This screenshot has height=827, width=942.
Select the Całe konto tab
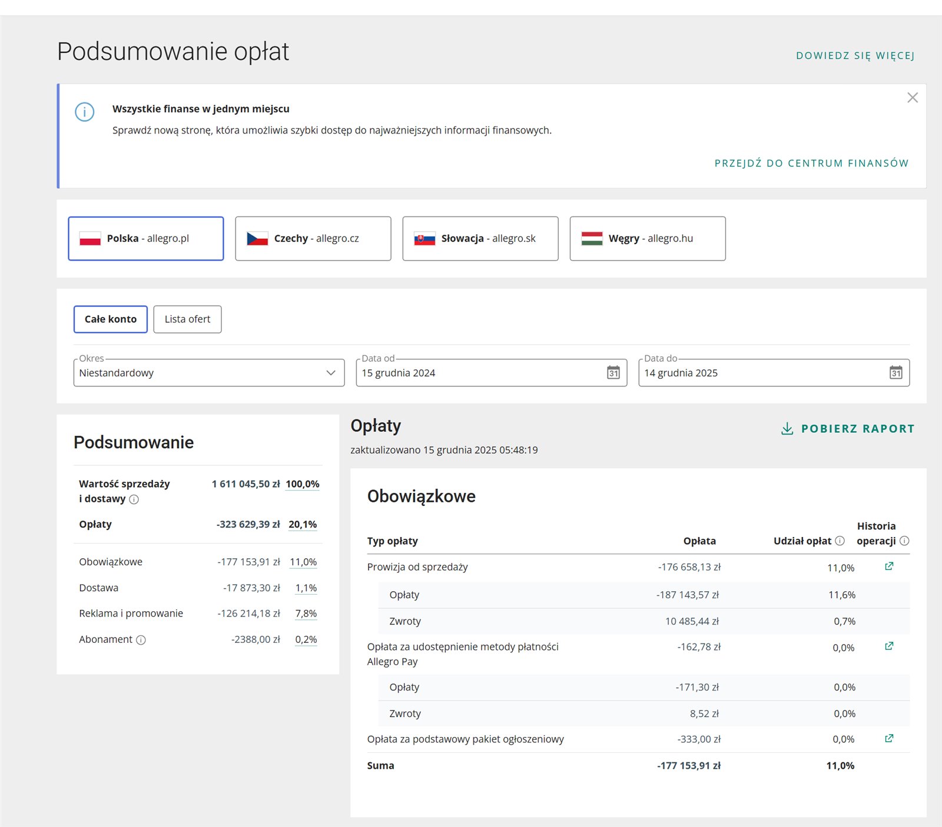point(110,319)
